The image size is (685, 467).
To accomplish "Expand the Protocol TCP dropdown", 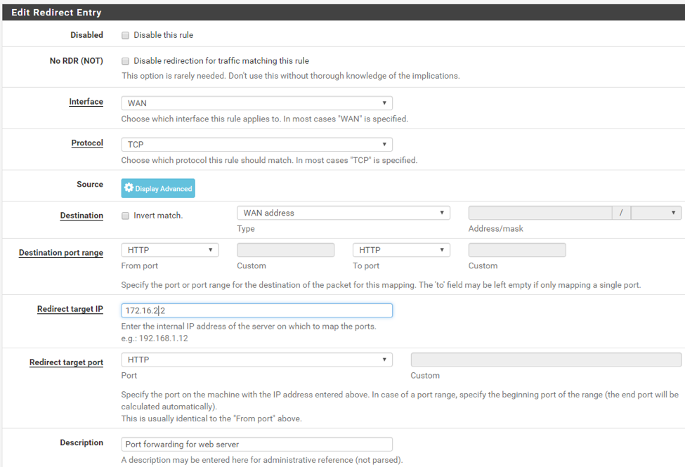I will coord(257,144).
